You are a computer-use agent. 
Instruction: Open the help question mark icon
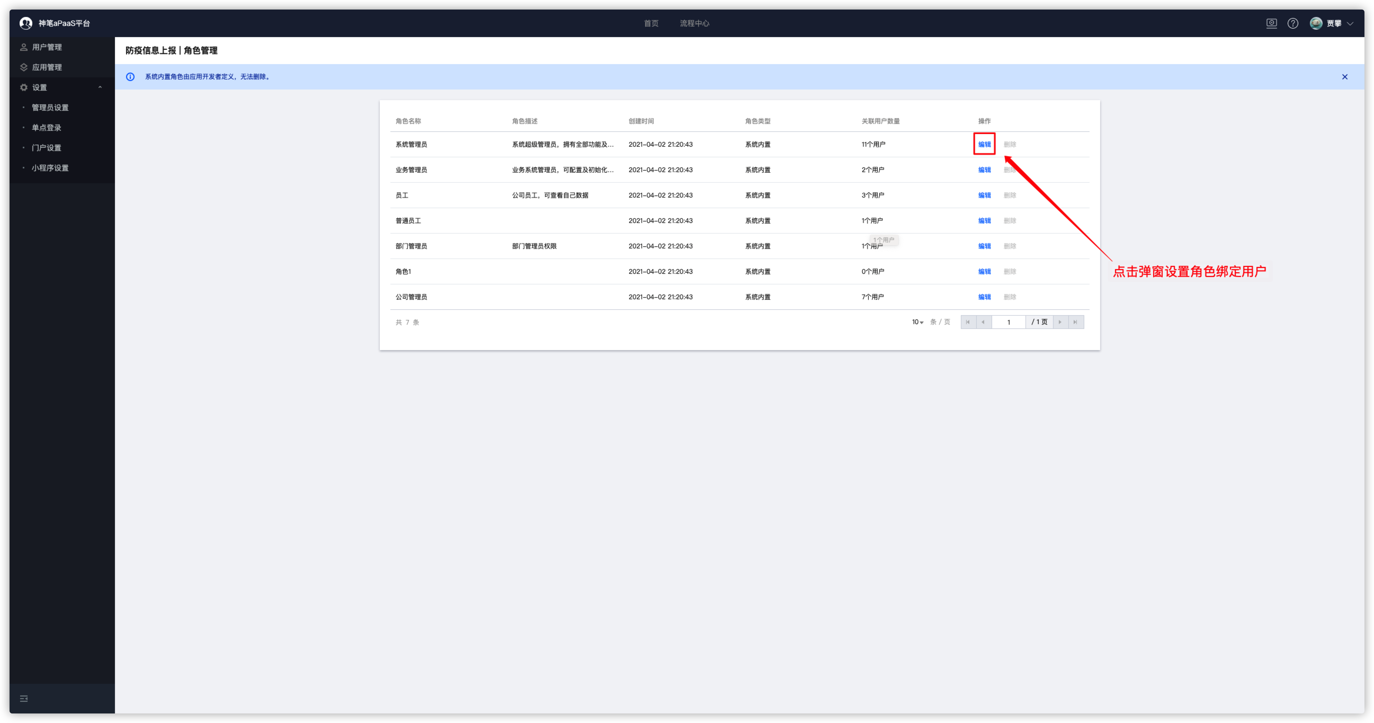click(1293, 23)
